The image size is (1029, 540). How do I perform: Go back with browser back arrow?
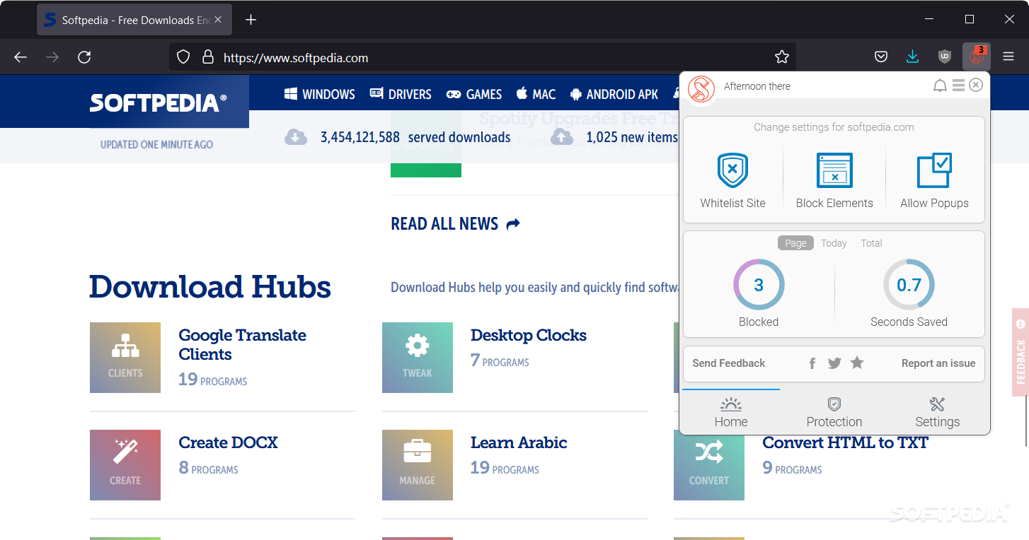pos(21,57)
